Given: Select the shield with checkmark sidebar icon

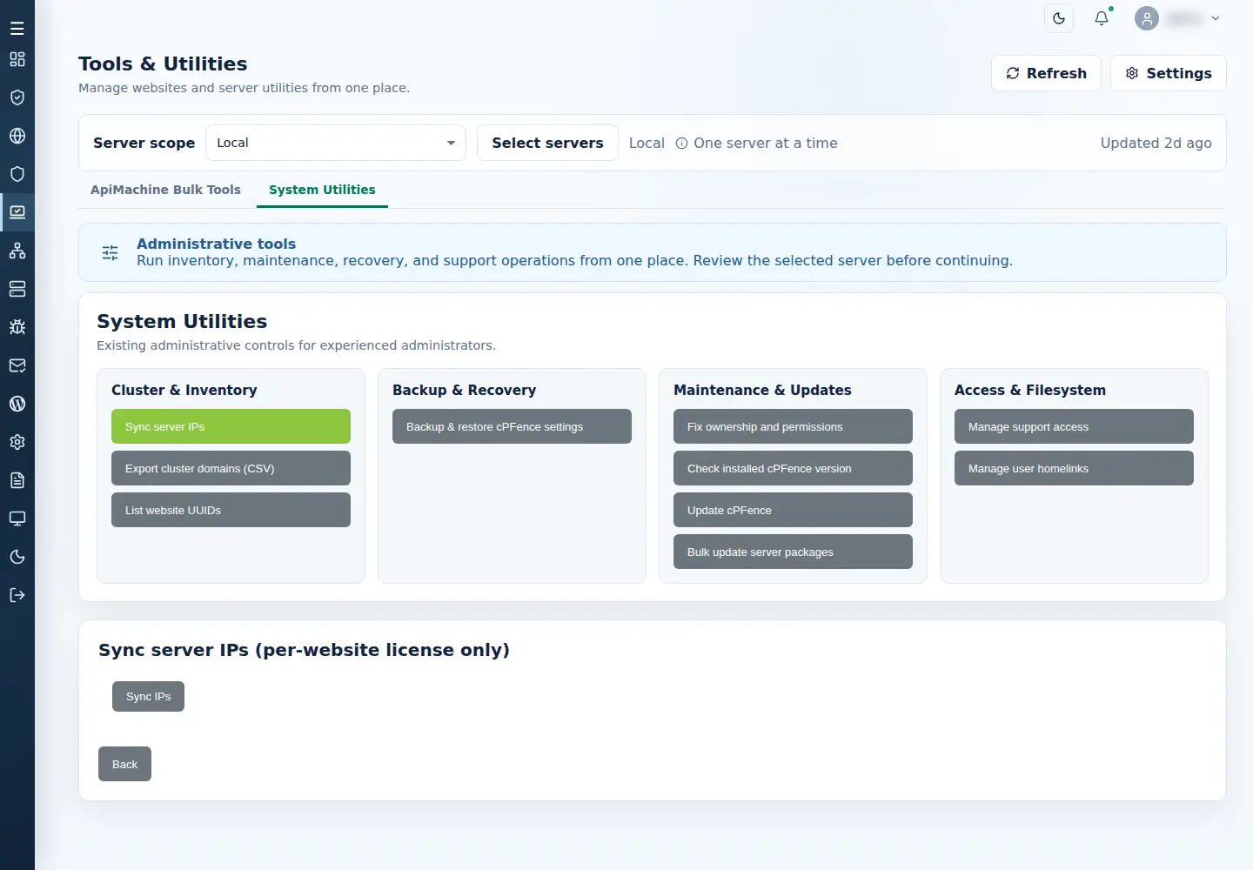Looking at the screenshot, I should point(17,97).
